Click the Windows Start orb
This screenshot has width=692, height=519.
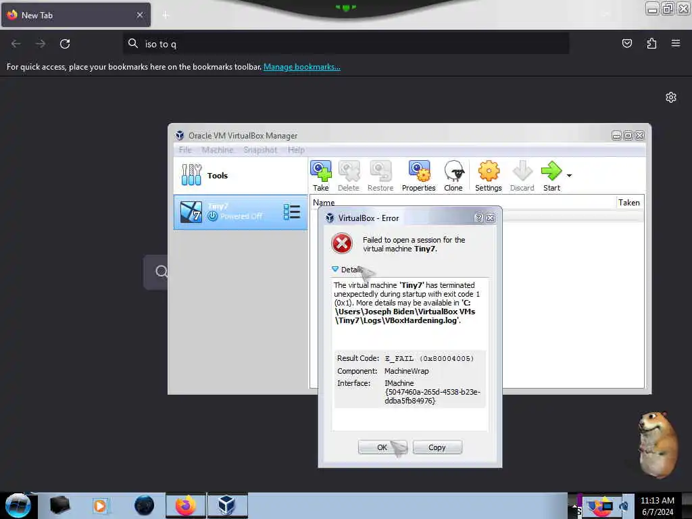pos(18,505)
